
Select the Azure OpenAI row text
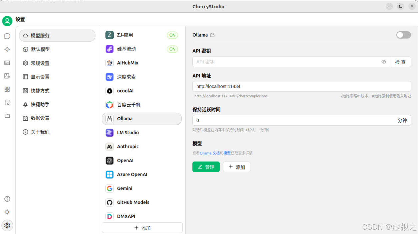coord(132,175)
